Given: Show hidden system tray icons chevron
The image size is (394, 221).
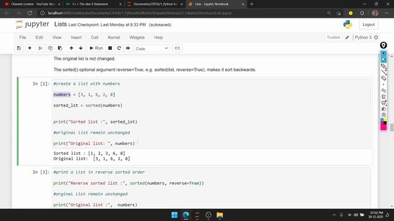Looking at the screenshot, I should point(334,215).
